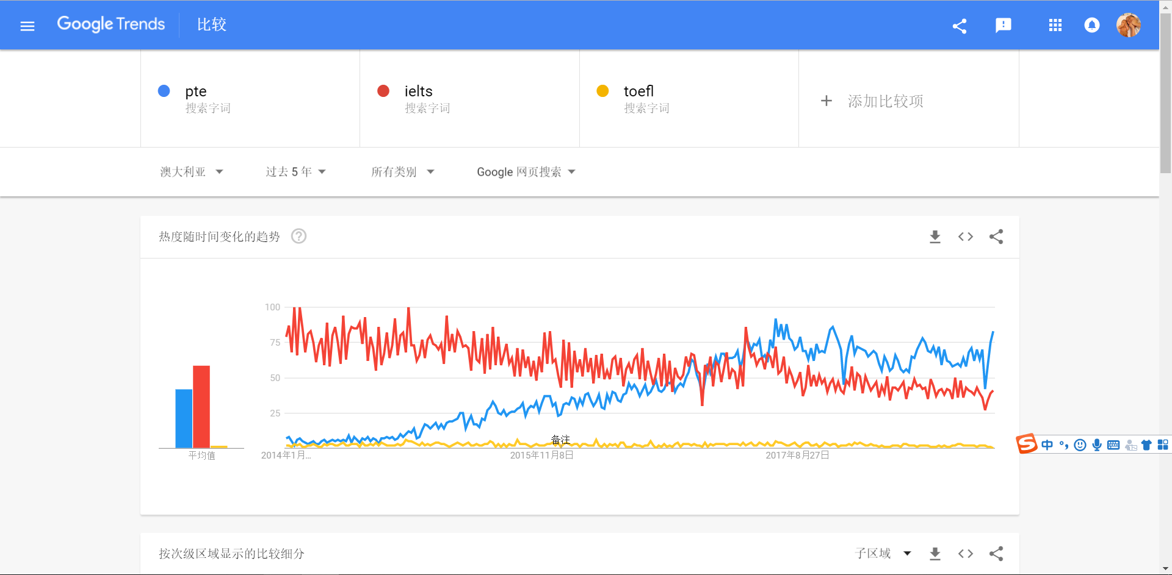Open the notifications bell
Screen dimensions: 1172x575
(x=1092, y=25)
